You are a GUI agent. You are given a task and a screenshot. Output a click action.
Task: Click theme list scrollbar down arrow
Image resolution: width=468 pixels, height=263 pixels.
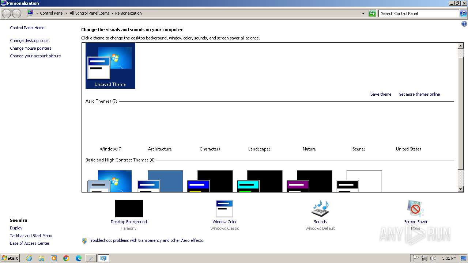(461, 189)
